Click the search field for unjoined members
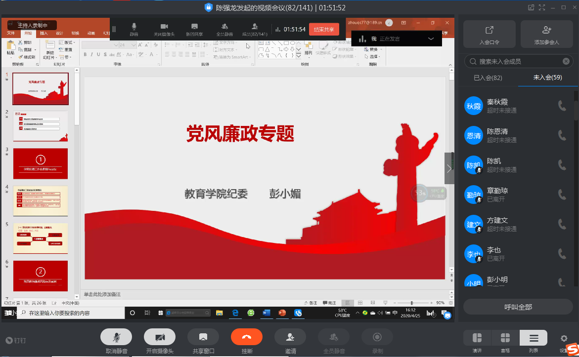 (x=514, y=61)
